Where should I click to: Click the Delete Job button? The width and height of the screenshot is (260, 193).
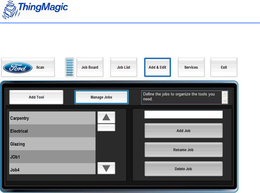click(183, 169)
